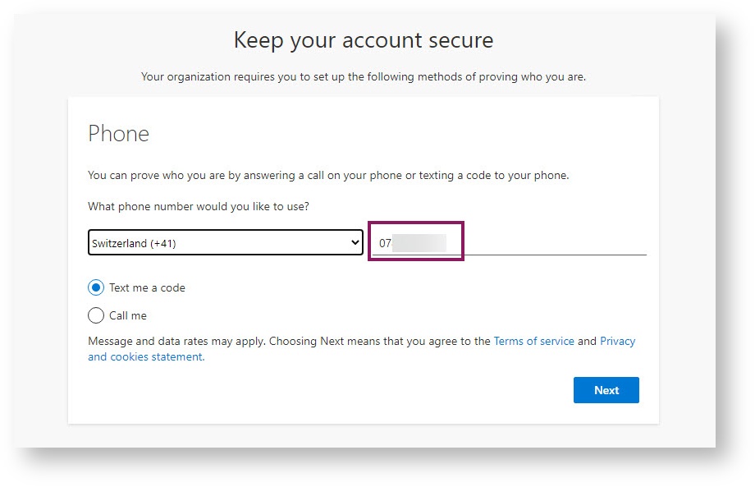Open the Terms of service link

[533, 341]
